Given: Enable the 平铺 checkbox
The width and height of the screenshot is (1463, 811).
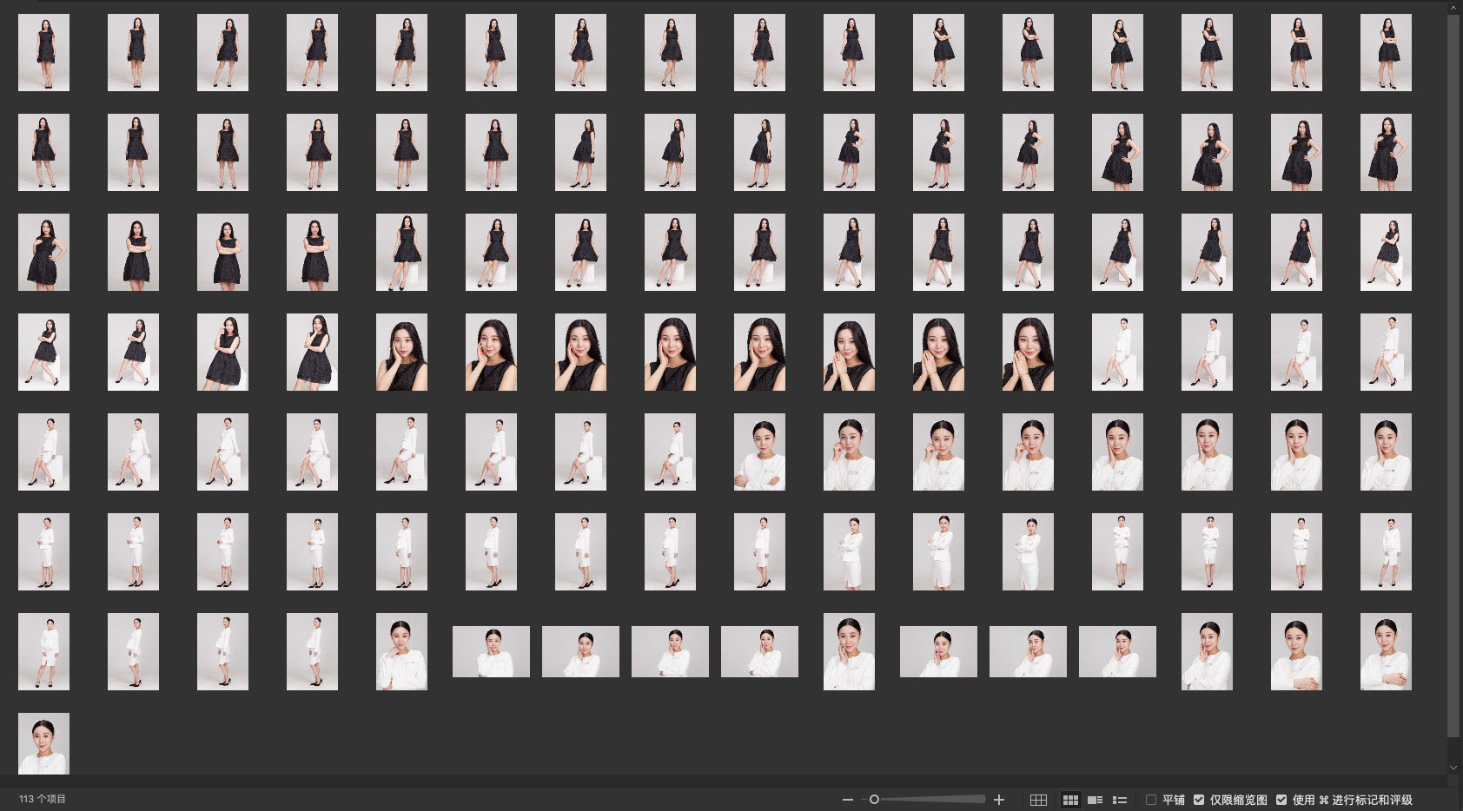Looking at the screenshot, I should pyautogui.click(x=1151, y=800).
